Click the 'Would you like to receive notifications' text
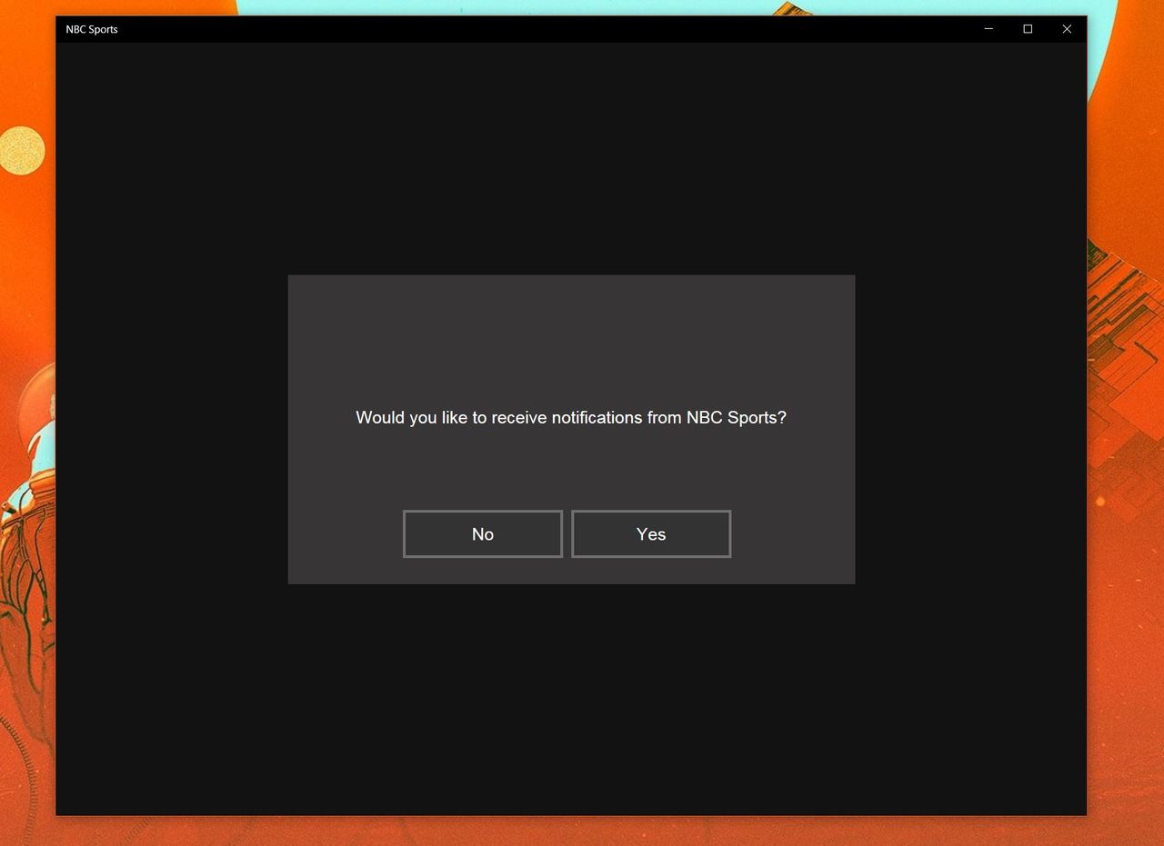Viewport: 1164px width, 846px height. 571,417
